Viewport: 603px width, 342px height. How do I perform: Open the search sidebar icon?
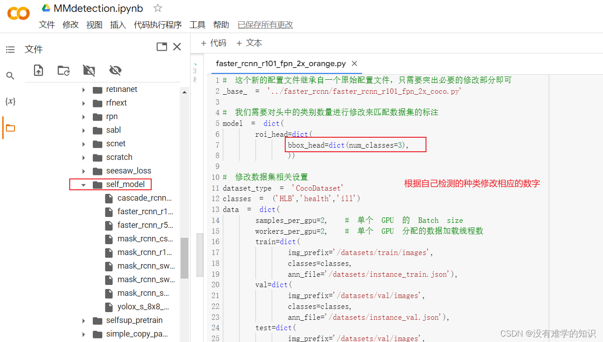(10, 76)
